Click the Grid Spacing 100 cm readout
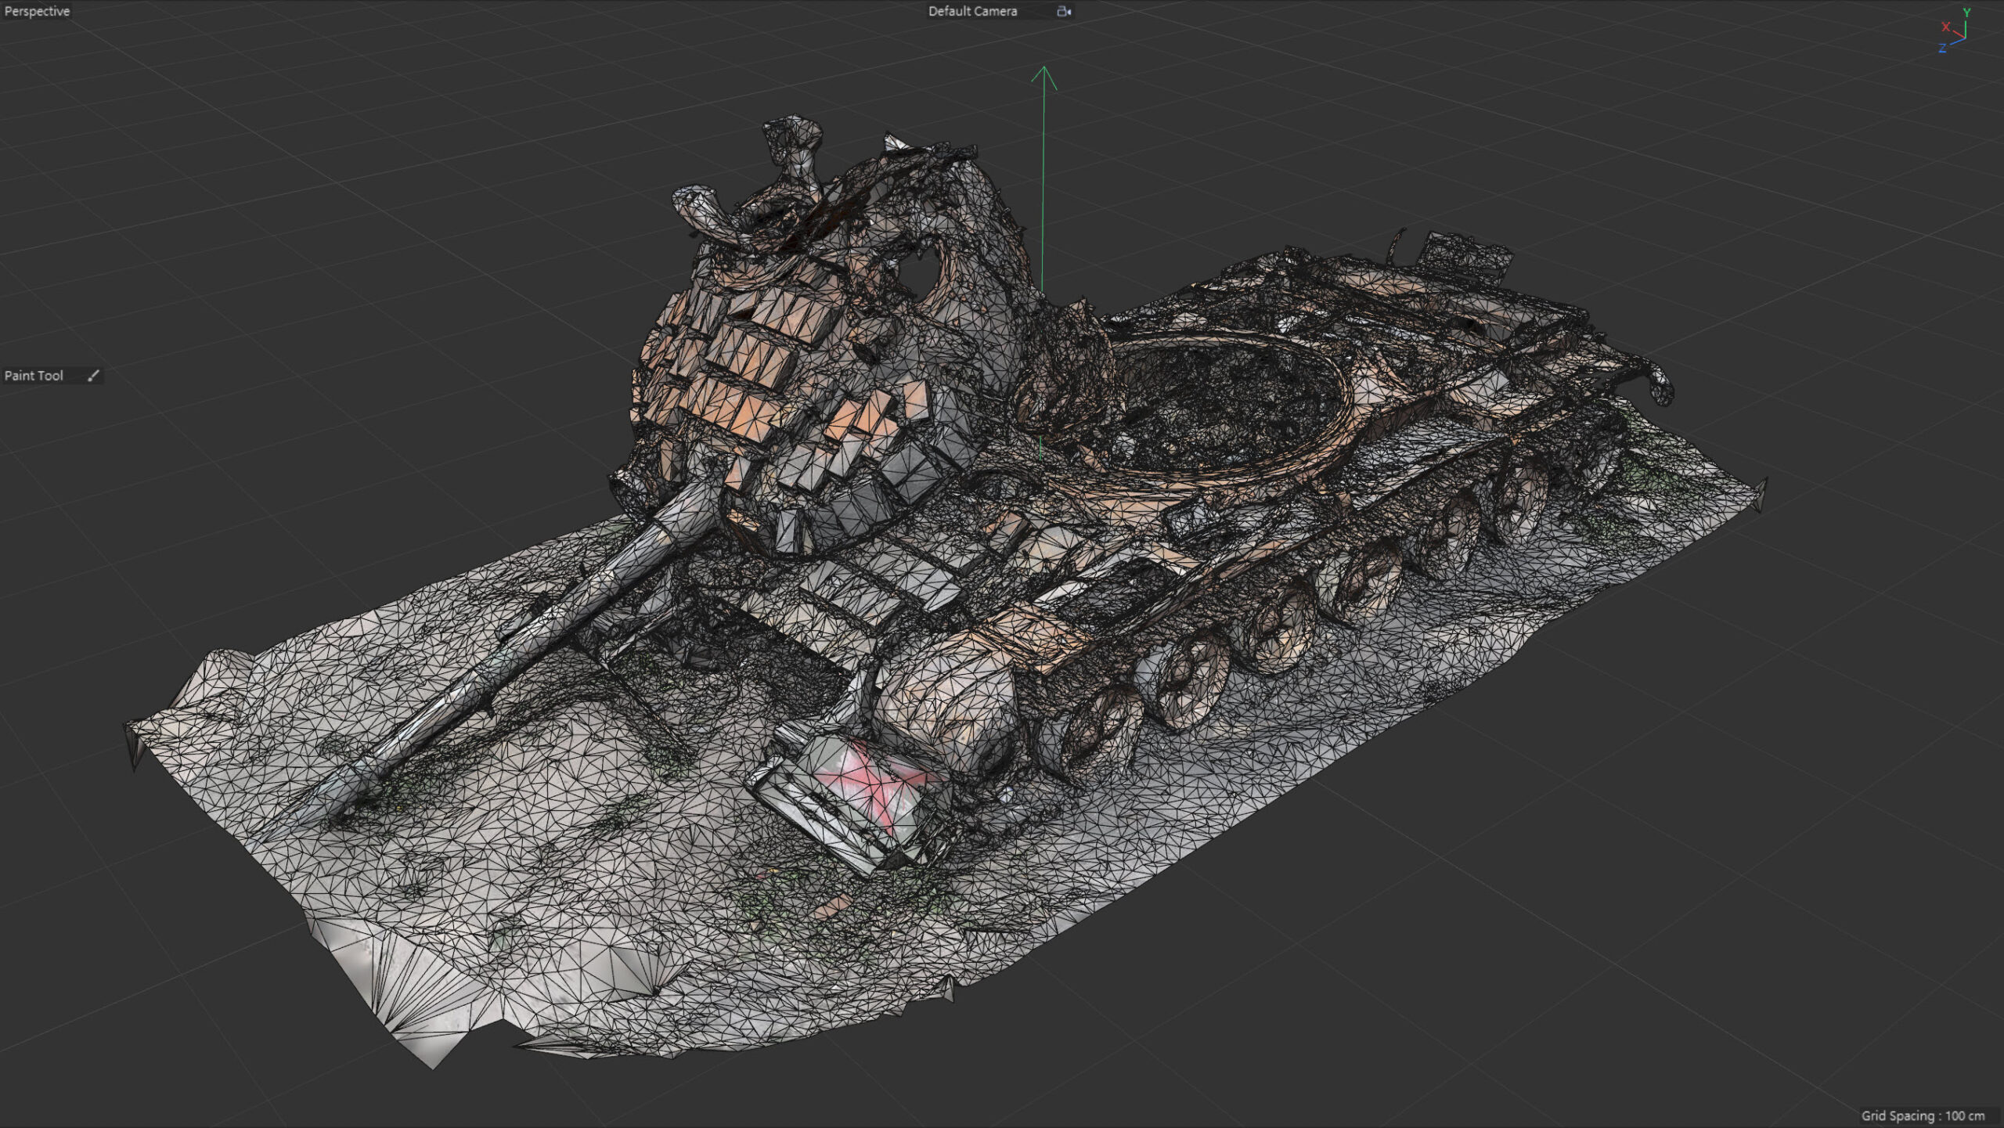Viewport: 2004px width, 1128px height. pyautogui.click(x=1923, y=1115)
